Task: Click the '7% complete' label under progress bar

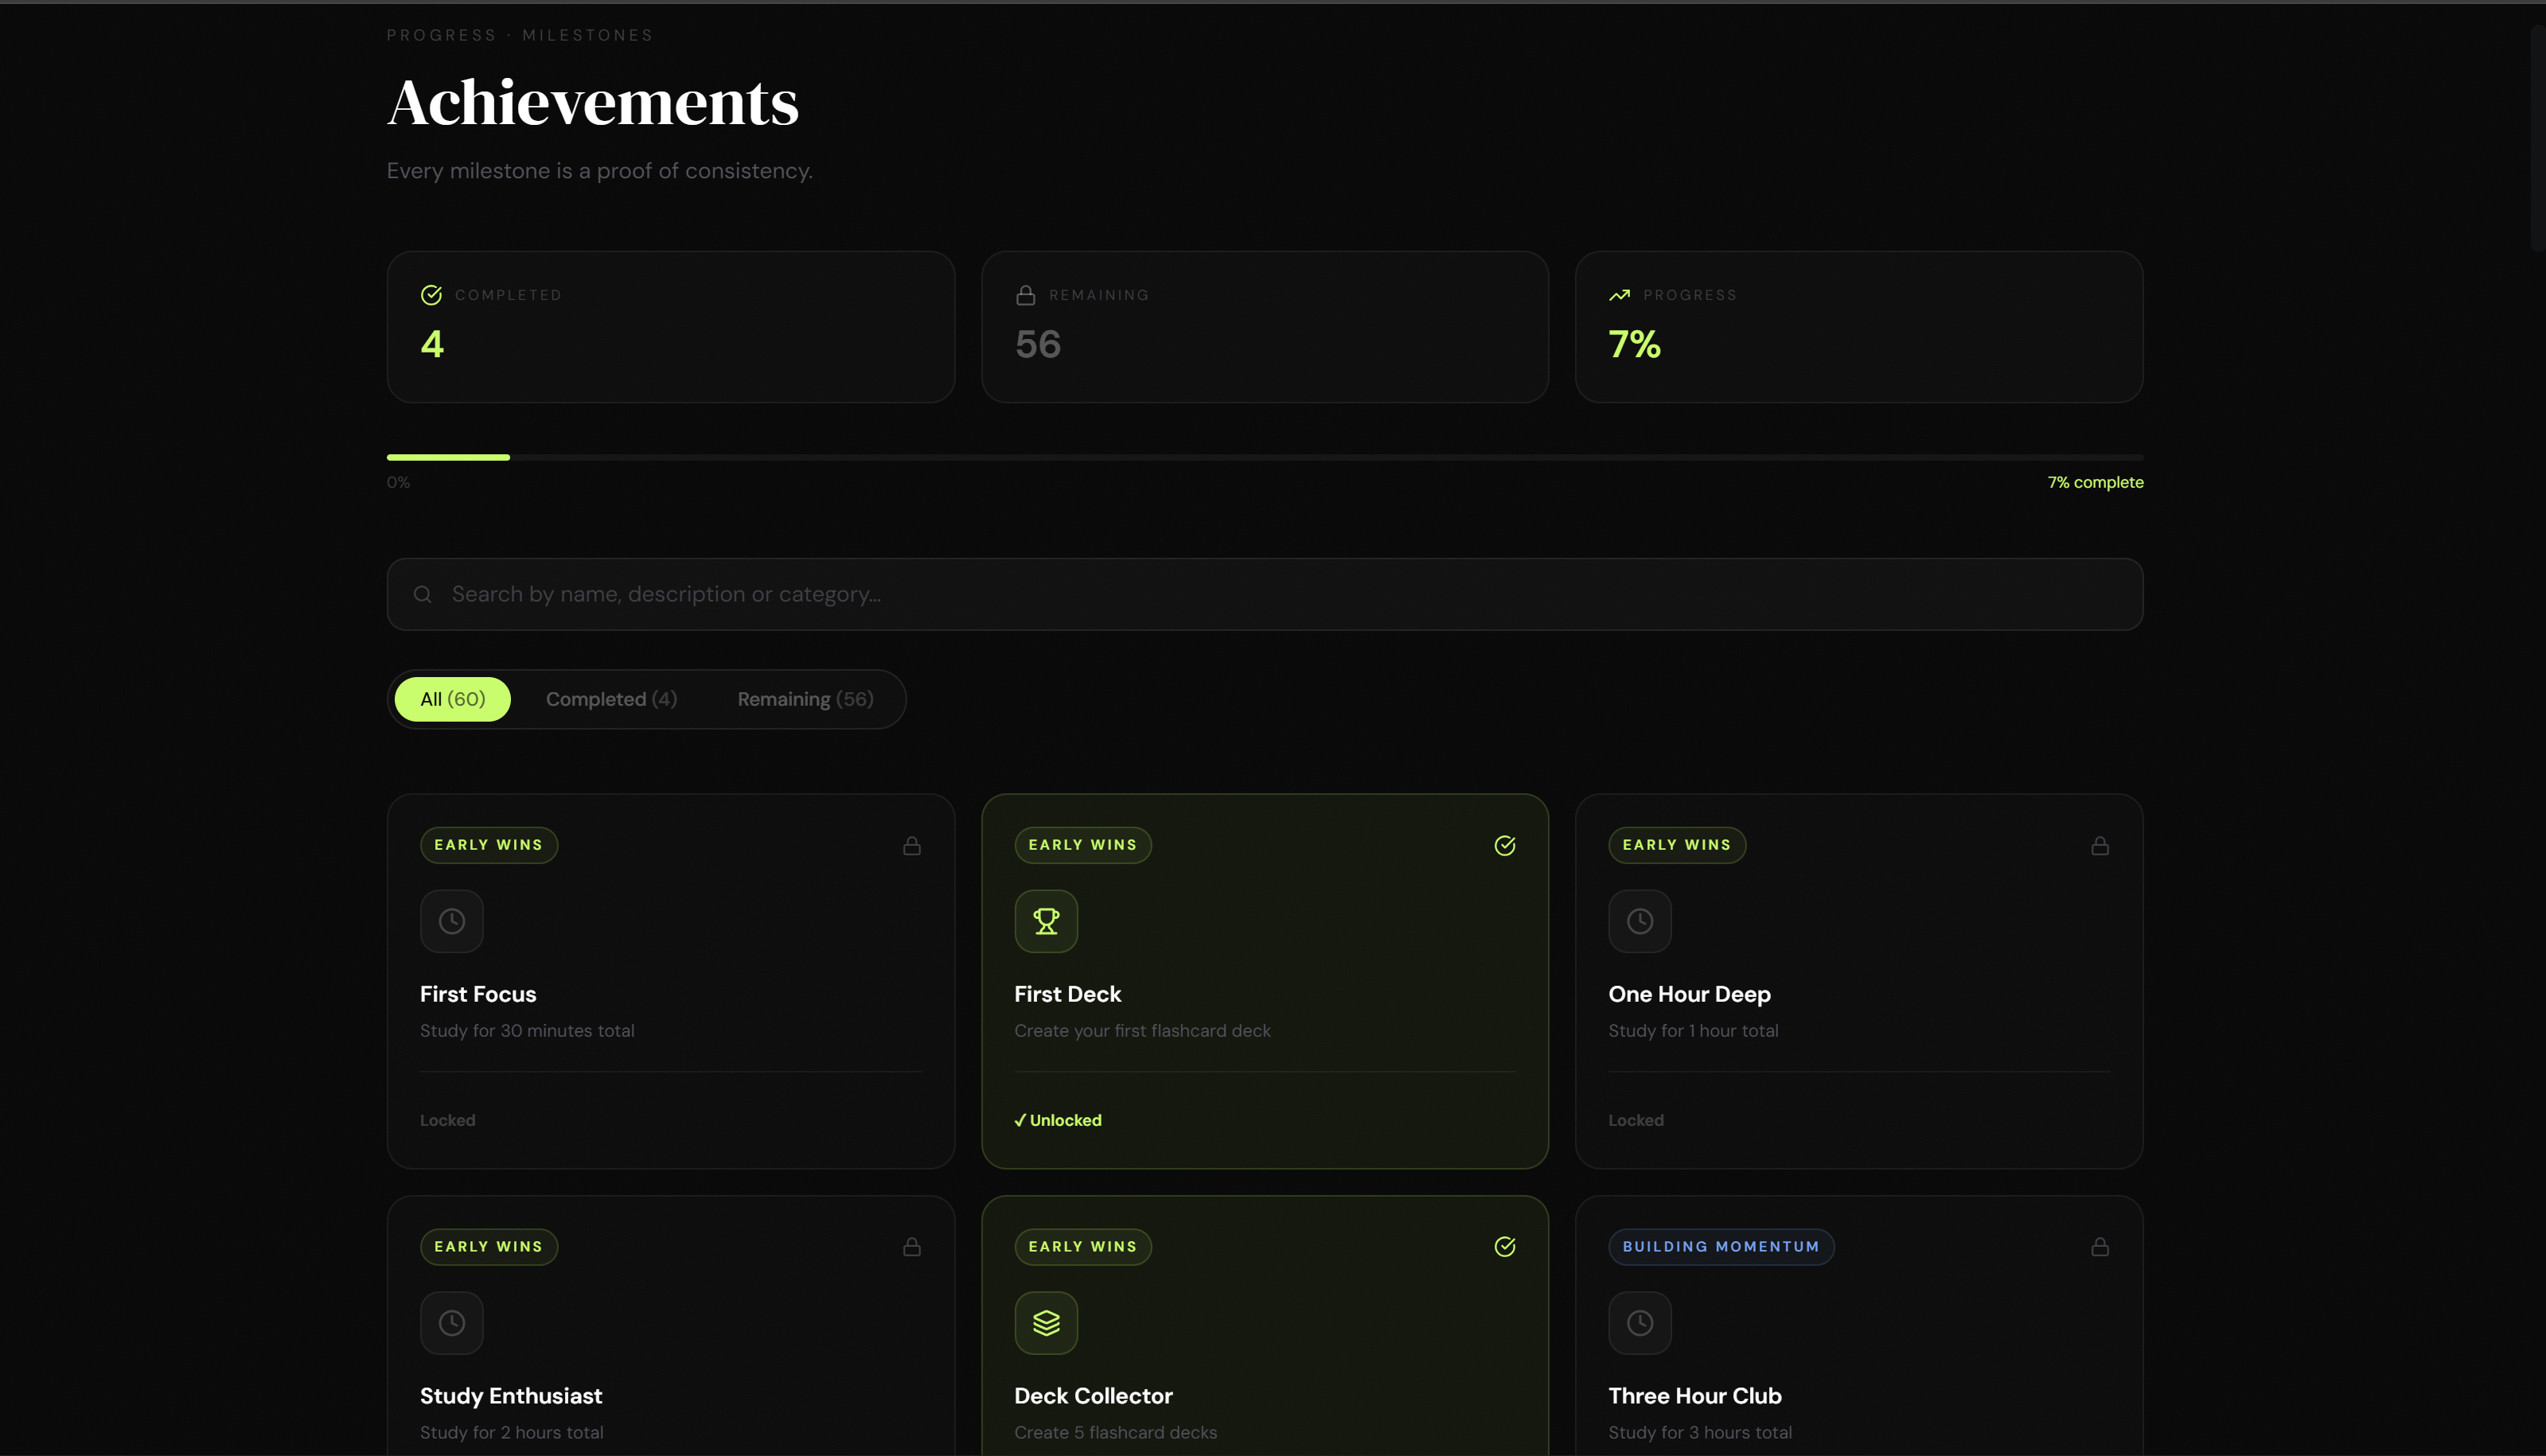Action: 2096,482
